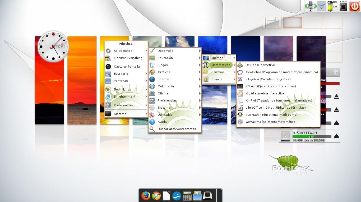Click the 1.2 Ghz CPU frequency gadget
The width and height of the screenshot is (361, 202).
(343, 6)
